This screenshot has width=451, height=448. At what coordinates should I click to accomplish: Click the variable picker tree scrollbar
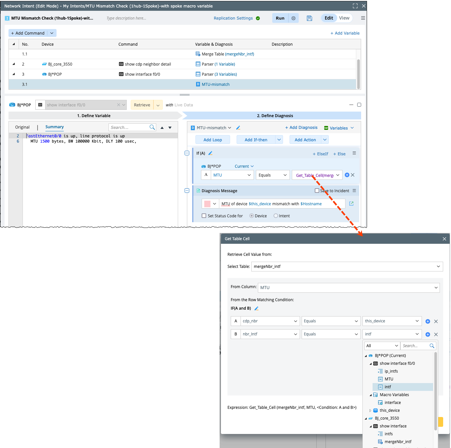[x=436, y=391]
